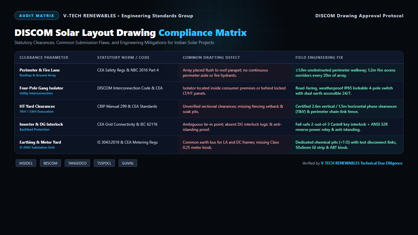Click DISCOM Interconnection Code & CEA cell
The height and width of the screenshot is (235, 418).
[130, 88]
